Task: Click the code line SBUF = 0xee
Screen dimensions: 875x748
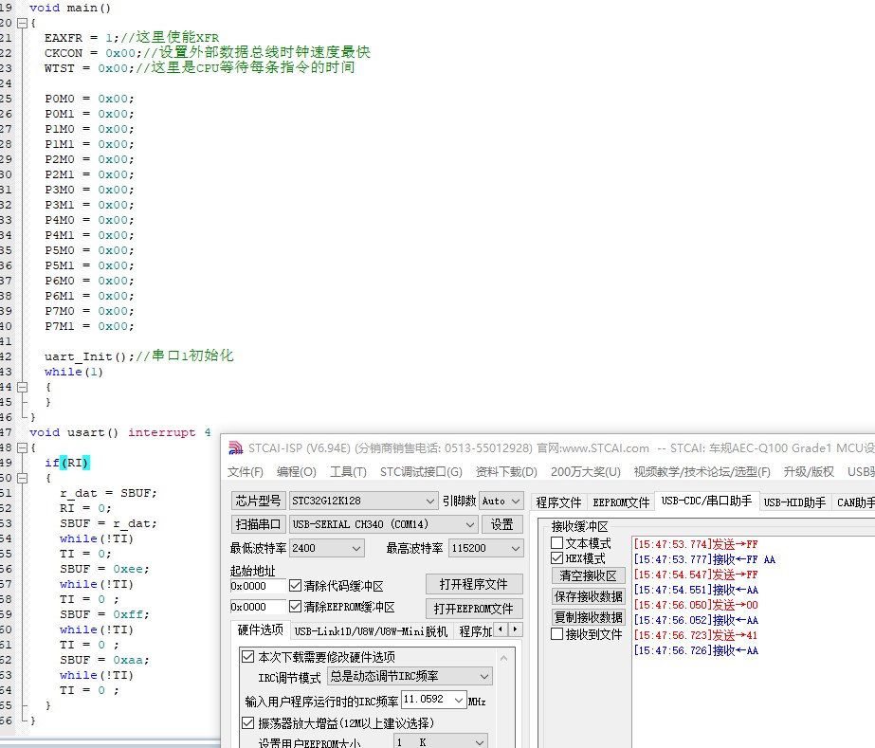Action: (x=104, y=569)
